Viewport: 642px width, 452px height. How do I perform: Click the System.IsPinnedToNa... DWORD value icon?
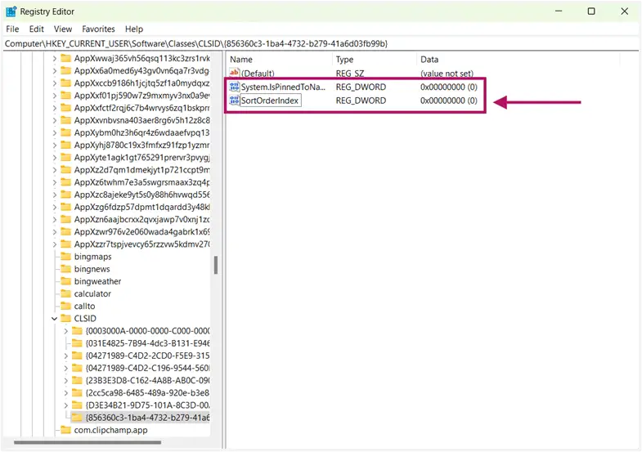234,87
